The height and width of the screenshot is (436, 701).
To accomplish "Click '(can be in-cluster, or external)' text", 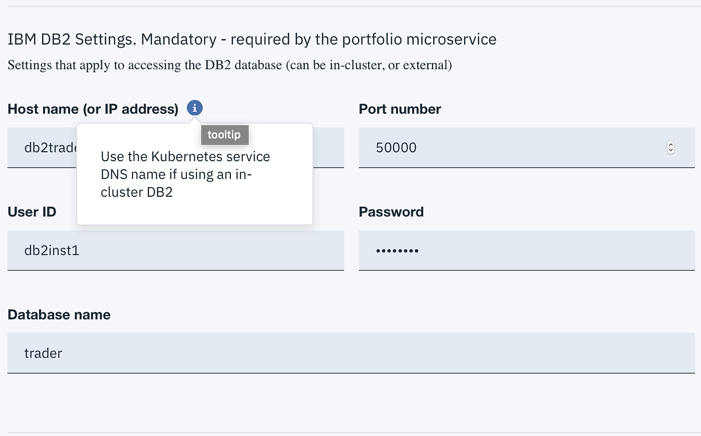I will point(369,65).
